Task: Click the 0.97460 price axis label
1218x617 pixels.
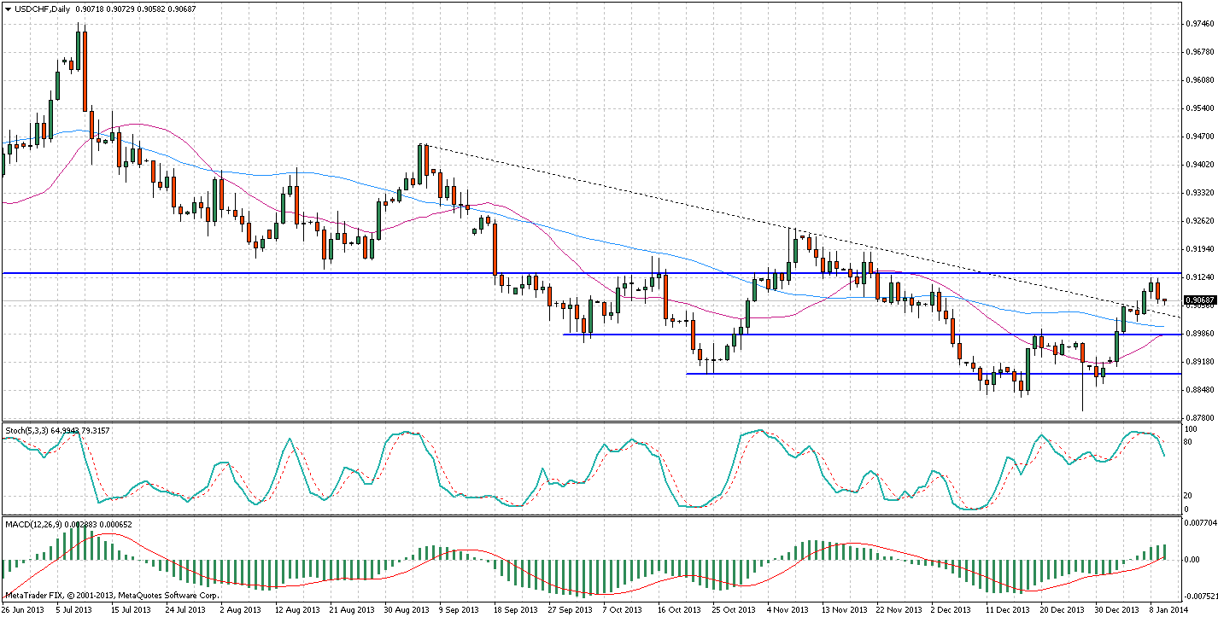Action: [x=1200, y=26]
